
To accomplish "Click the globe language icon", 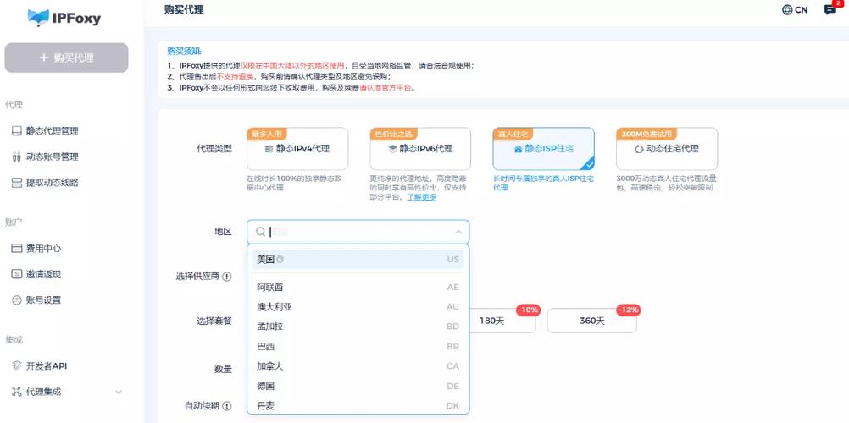I will tap(787, 10).
